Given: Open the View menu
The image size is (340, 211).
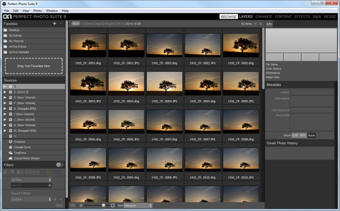Looking at the screenshot, I should (26, 11).
